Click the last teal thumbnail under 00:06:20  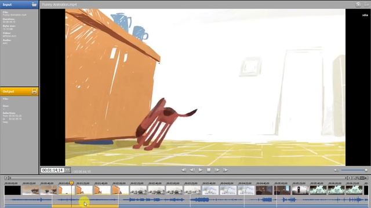pyautogui.click(x=354, y=190)
